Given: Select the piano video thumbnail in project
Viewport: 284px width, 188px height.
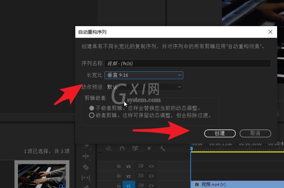Looking at the screenshot, I should click(42, 176).
